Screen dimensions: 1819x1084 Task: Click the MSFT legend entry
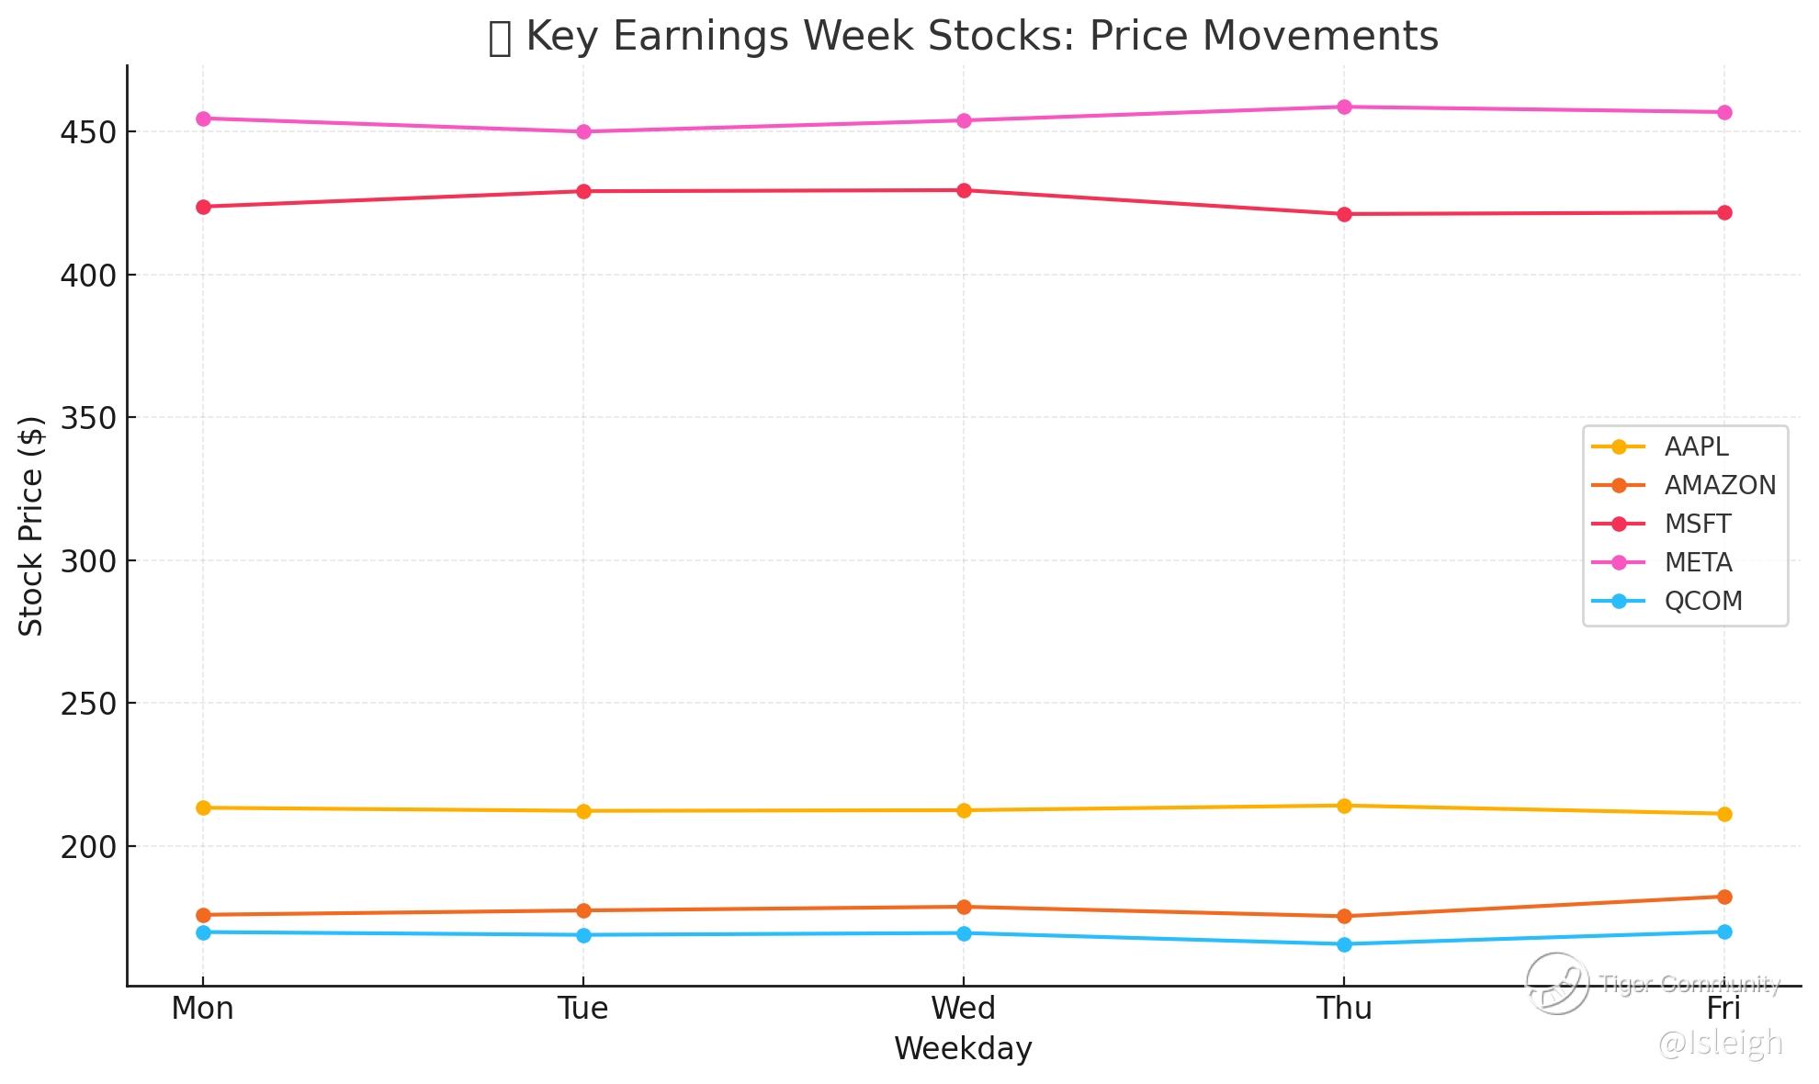pyautogui.click(x=1697, y=525)
